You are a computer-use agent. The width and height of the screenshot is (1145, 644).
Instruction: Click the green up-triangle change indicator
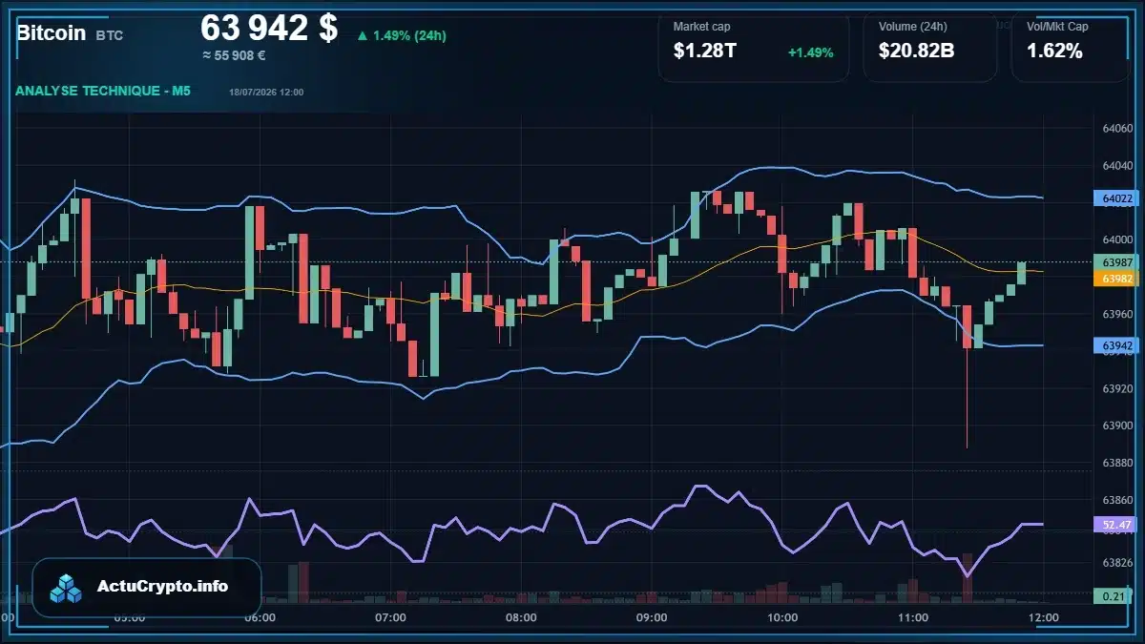coord(363,36)
